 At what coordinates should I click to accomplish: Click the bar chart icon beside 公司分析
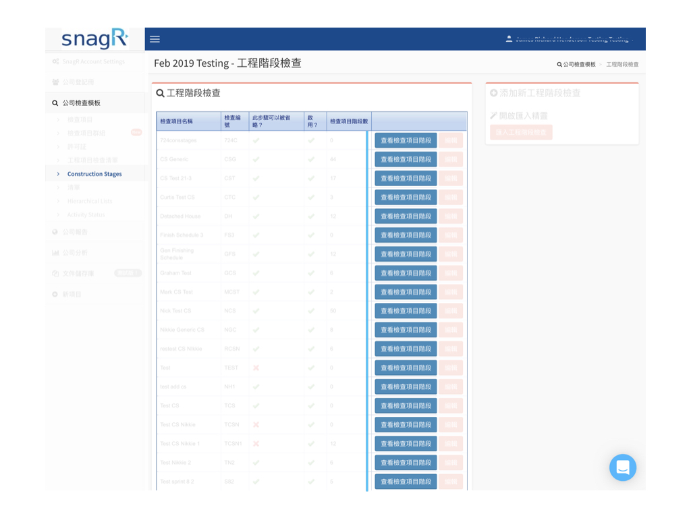point(55,252)
